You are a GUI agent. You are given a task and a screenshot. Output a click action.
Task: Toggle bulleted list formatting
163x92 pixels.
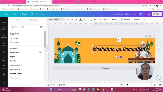click(x=104, y=20)
